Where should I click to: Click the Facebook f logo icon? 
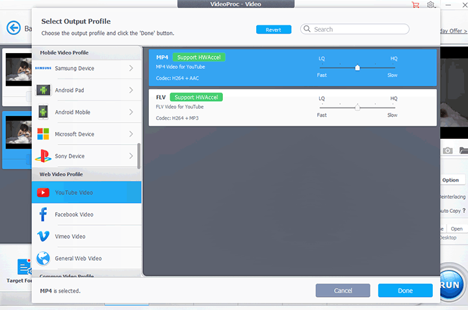(x=44, y=215)
